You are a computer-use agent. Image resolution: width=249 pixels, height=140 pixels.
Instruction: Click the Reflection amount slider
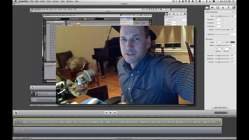pyautogui.click(x=222, y=34)
